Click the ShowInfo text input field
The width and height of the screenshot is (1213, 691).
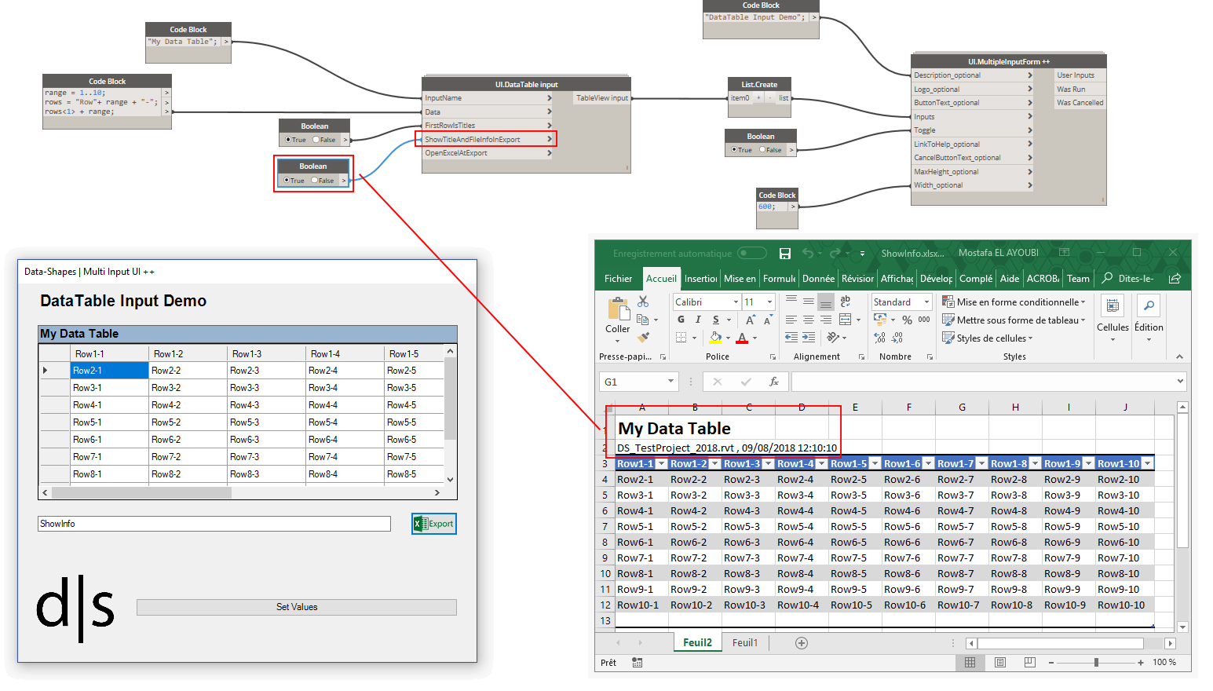pyautogui.click(x=214, y=524)
